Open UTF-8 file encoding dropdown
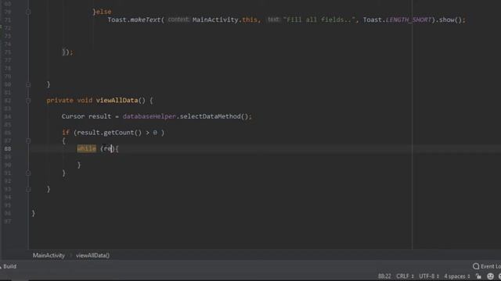 429,276
